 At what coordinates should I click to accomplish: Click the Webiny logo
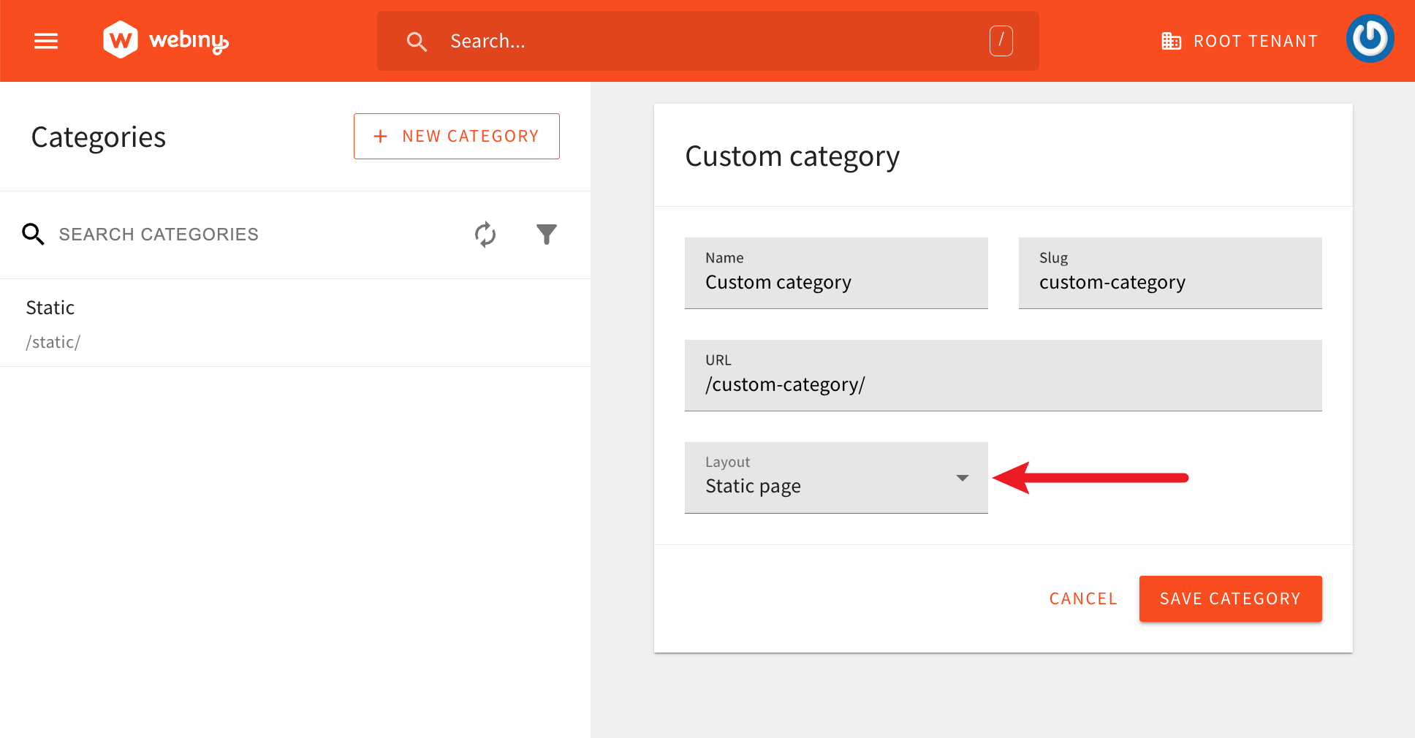166,40
